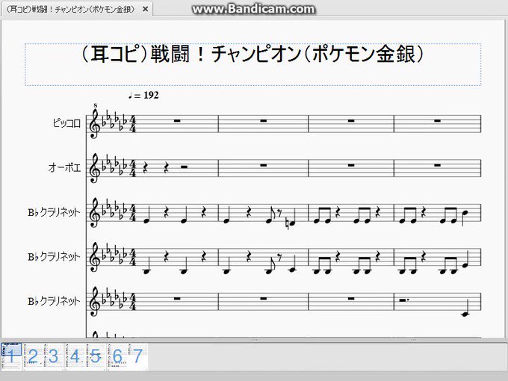The width and height of the screenshot is (508, 381).
Task: Select the ピッコロ instrument label
Action: click(66, 123)
